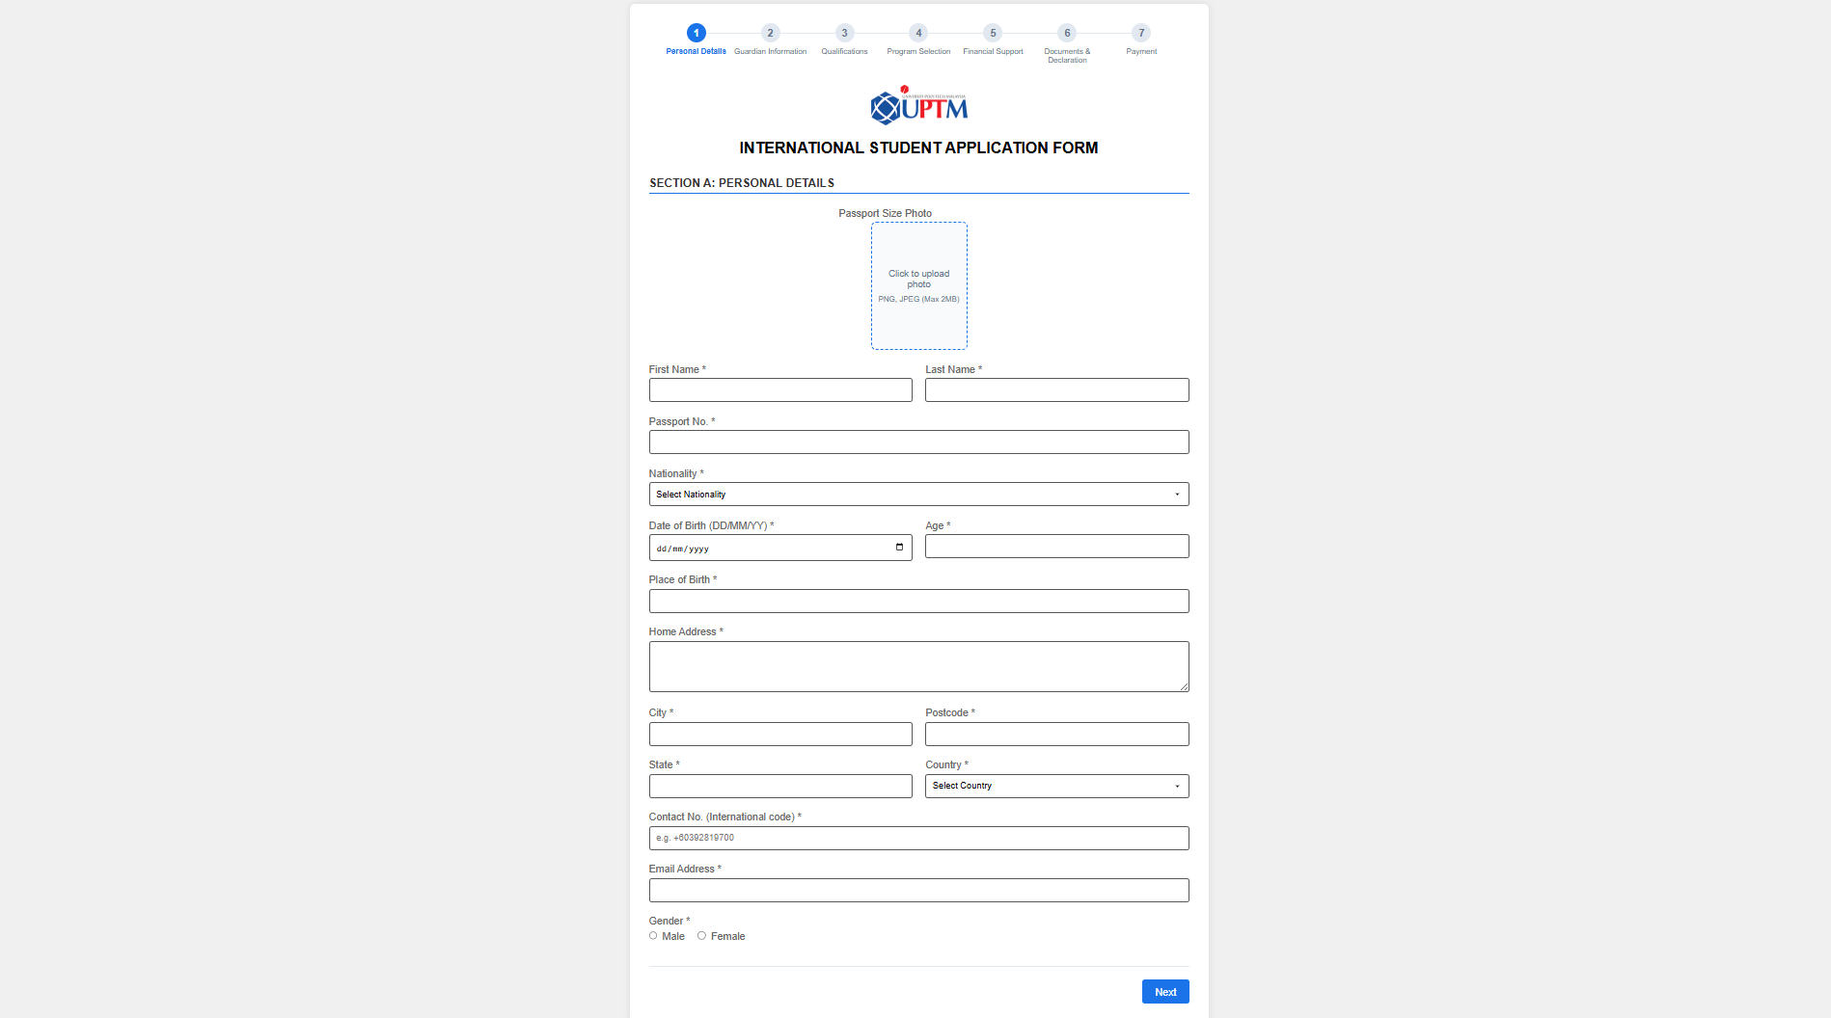Select the Male gender radio button
The image size is (1831, 1018).
click(x=653, y=935)
